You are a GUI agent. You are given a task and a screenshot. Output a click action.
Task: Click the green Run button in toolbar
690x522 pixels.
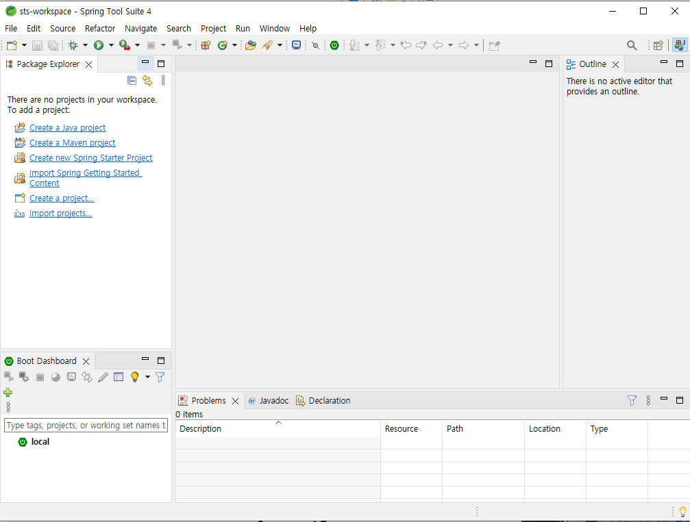[99, 45]
